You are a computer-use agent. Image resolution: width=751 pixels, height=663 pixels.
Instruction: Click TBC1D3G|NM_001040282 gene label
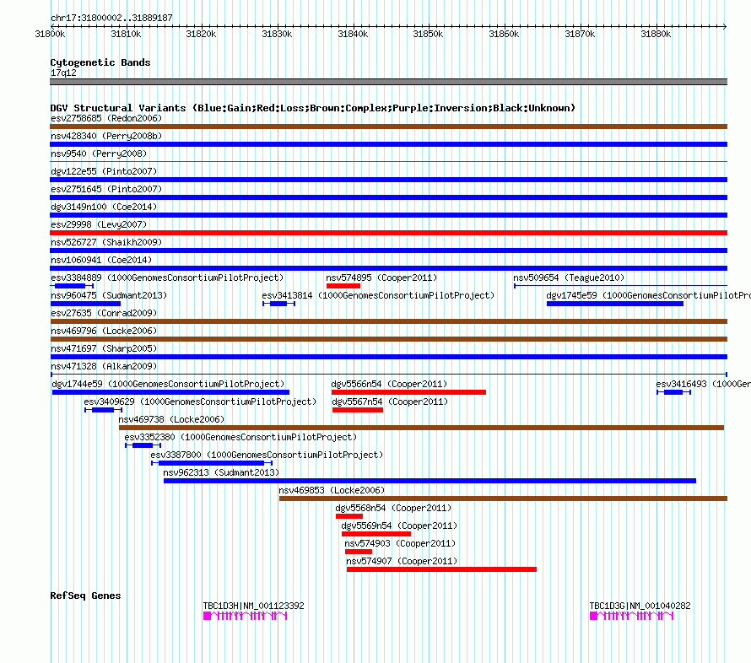coord(640,606)
